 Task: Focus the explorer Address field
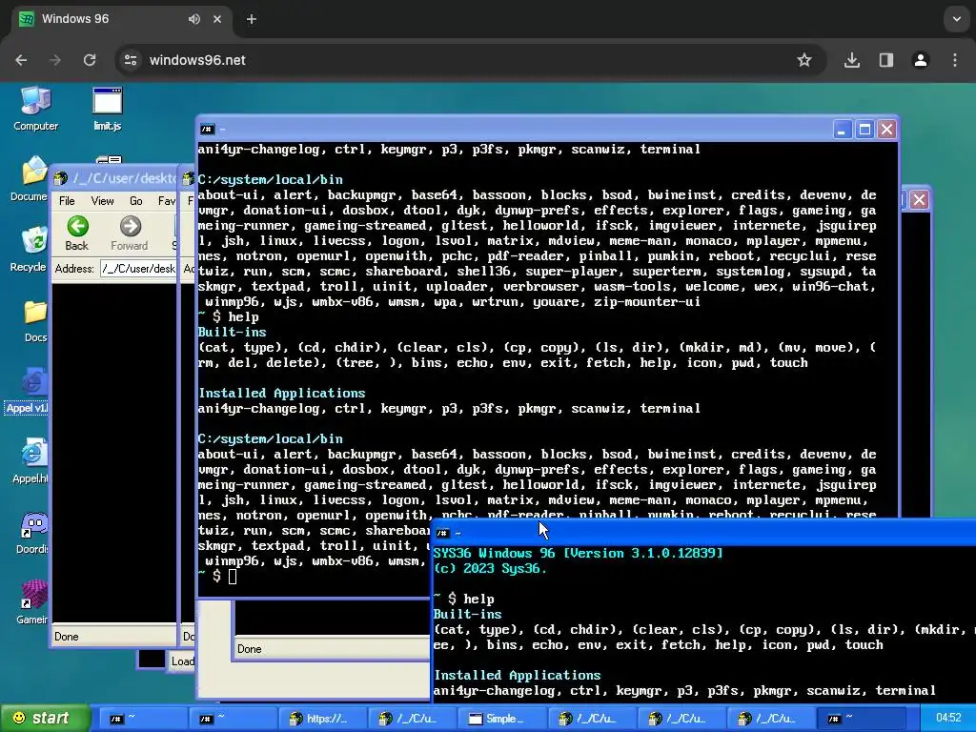tap(138, 269)
